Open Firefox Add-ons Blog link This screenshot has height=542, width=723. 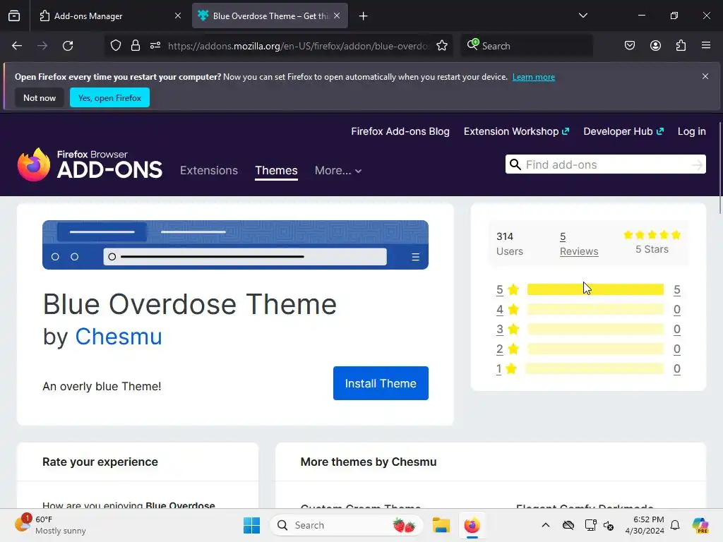click(x=400, y=131)
